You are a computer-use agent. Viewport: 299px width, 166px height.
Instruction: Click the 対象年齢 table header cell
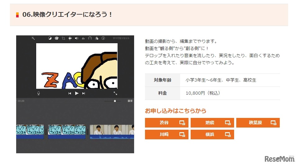coord(162,80)
